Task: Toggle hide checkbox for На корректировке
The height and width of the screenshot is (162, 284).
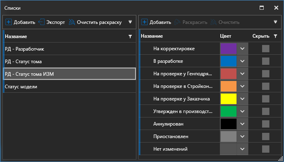Action: pos(265,49)
